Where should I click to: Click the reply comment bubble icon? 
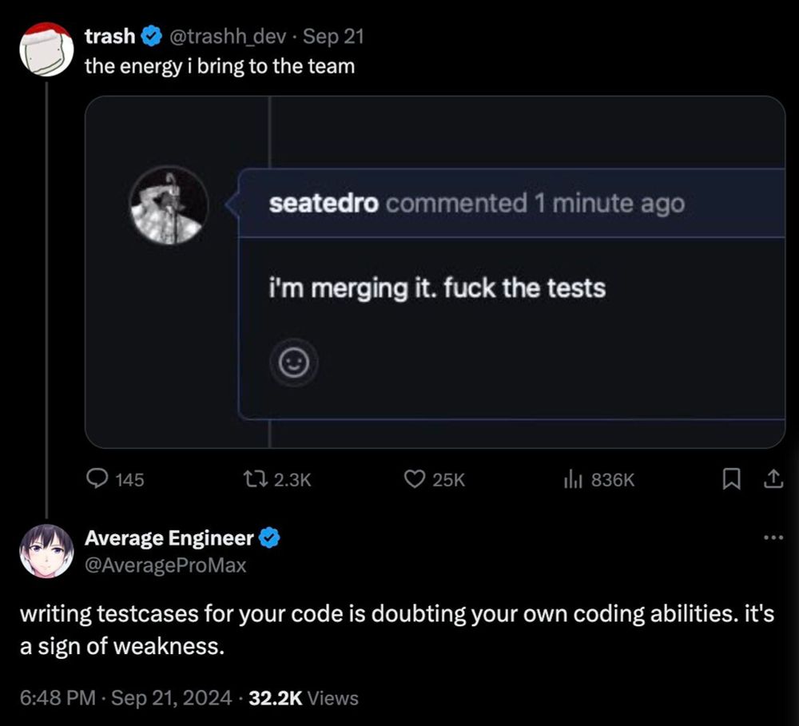(97, 479)
